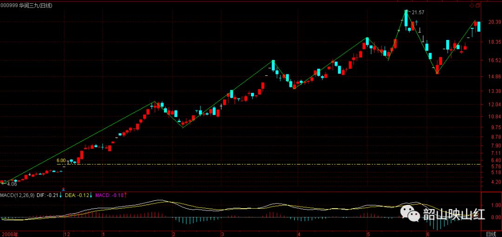The width and height of the screenshot is (502, 237).
Task: Click the 7.90 price axis value
Action: (x=496, y=145)
